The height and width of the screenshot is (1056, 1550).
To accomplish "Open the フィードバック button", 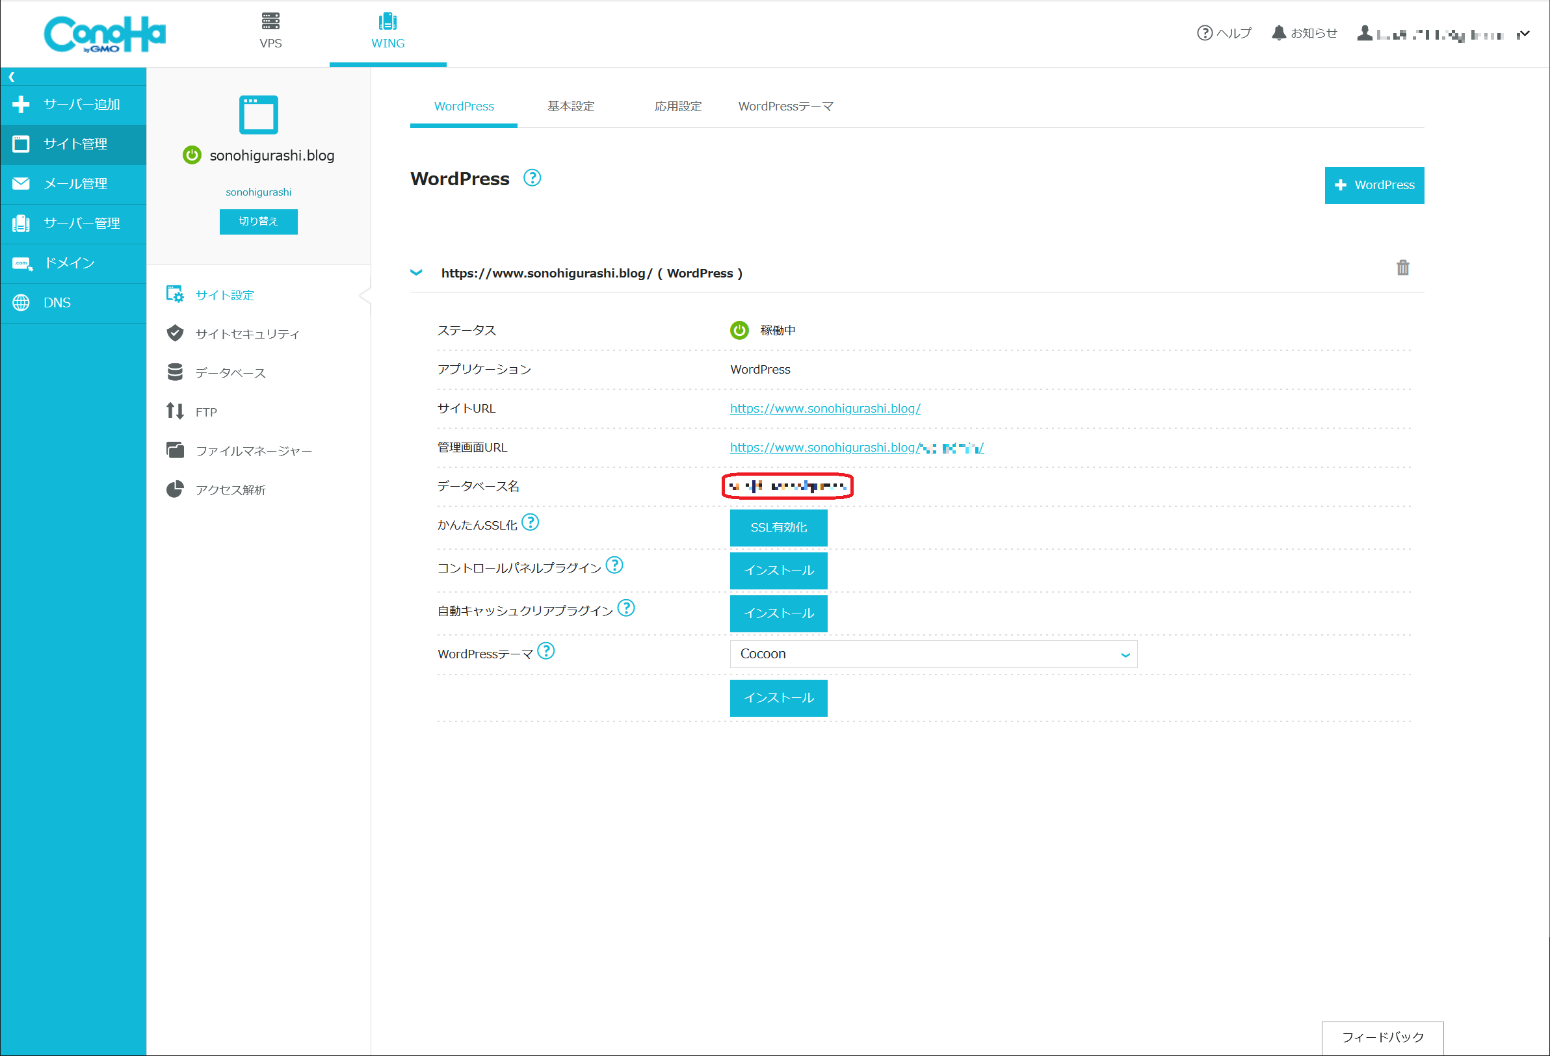I will [1382, 1037].
